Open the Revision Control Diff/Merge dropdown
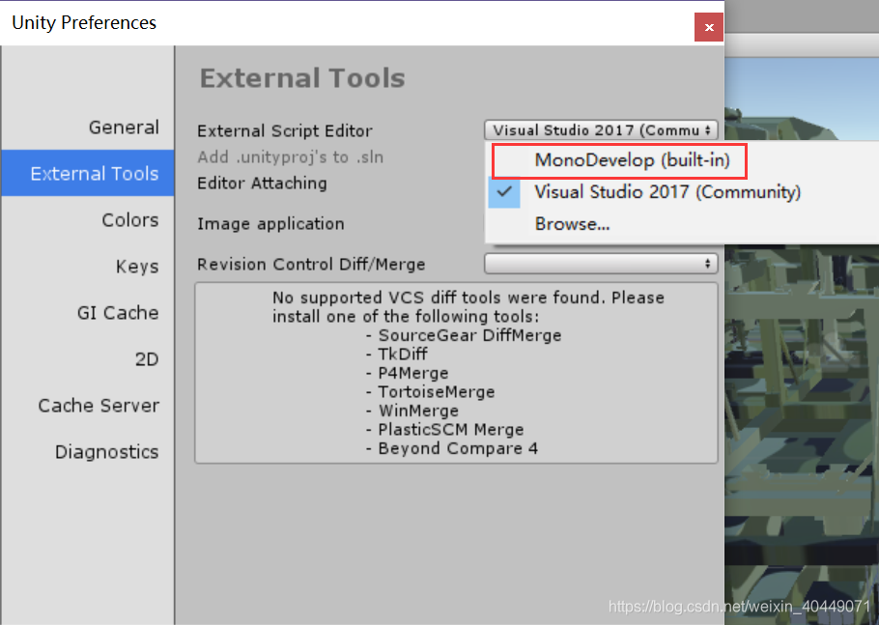The width and height of the screenshot is (879, 625). tap(601, 264)
